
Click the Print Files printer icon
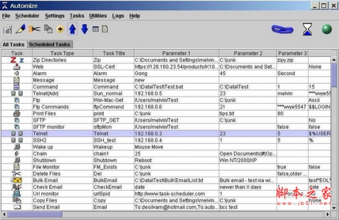16,113
